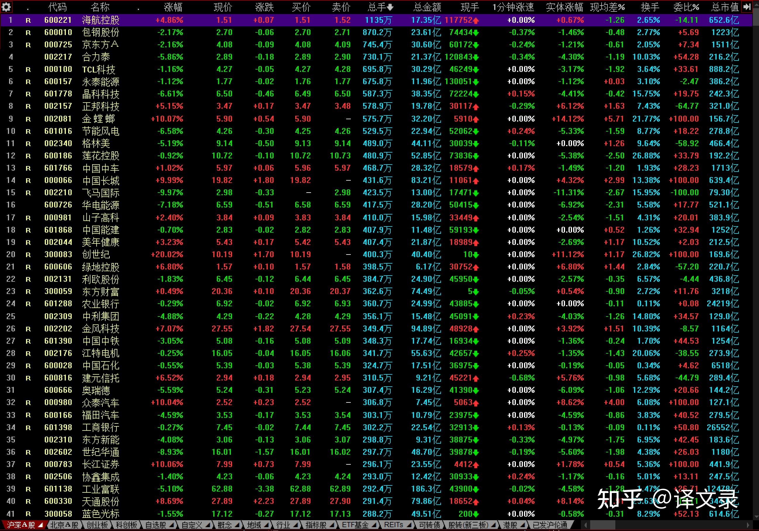Select the stock name 金风科技

click(100, 328)
